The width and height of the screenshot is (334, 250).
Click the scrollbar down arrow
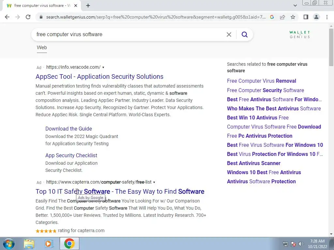[331, 234]
